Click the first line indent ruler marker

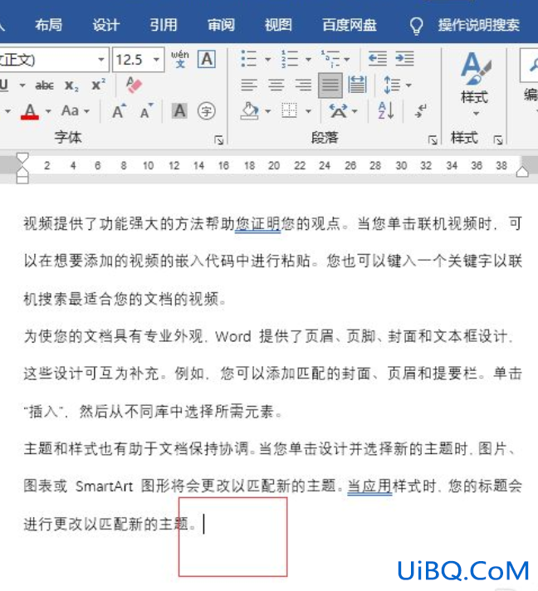click(x=22, y=158)
